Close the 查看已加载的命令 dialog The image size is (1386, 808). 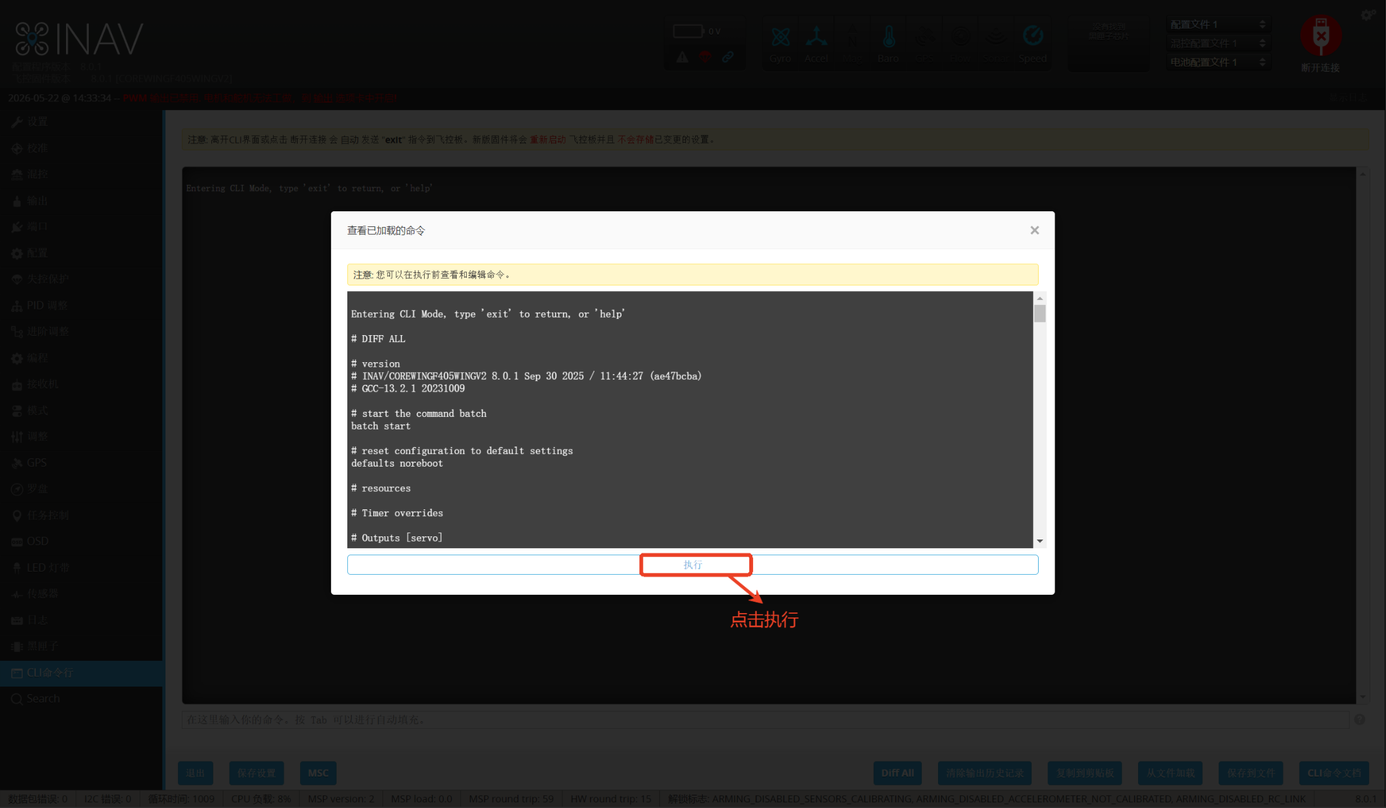[x=1034, y=230]
